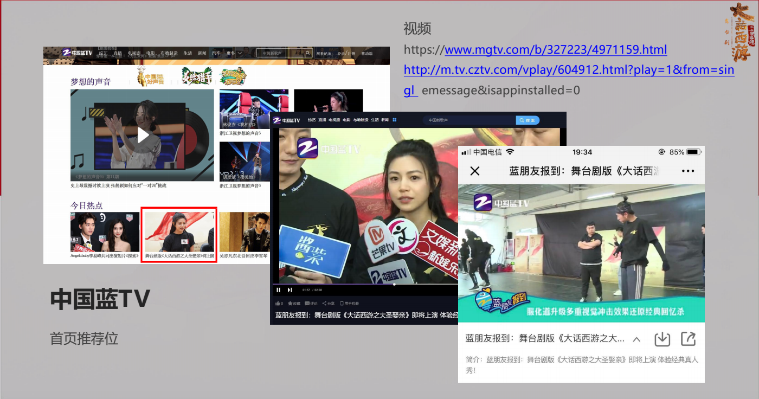The height and width of the screenshot is (399, 759).
Task: Click 中国蓝TV logo in the video player page
Action: 286,120
